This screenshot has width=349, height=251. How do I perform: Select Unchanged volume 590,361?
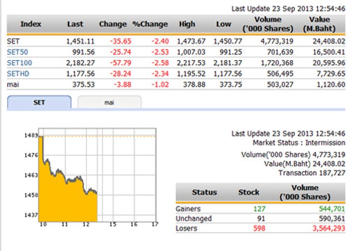click(332, 218)
